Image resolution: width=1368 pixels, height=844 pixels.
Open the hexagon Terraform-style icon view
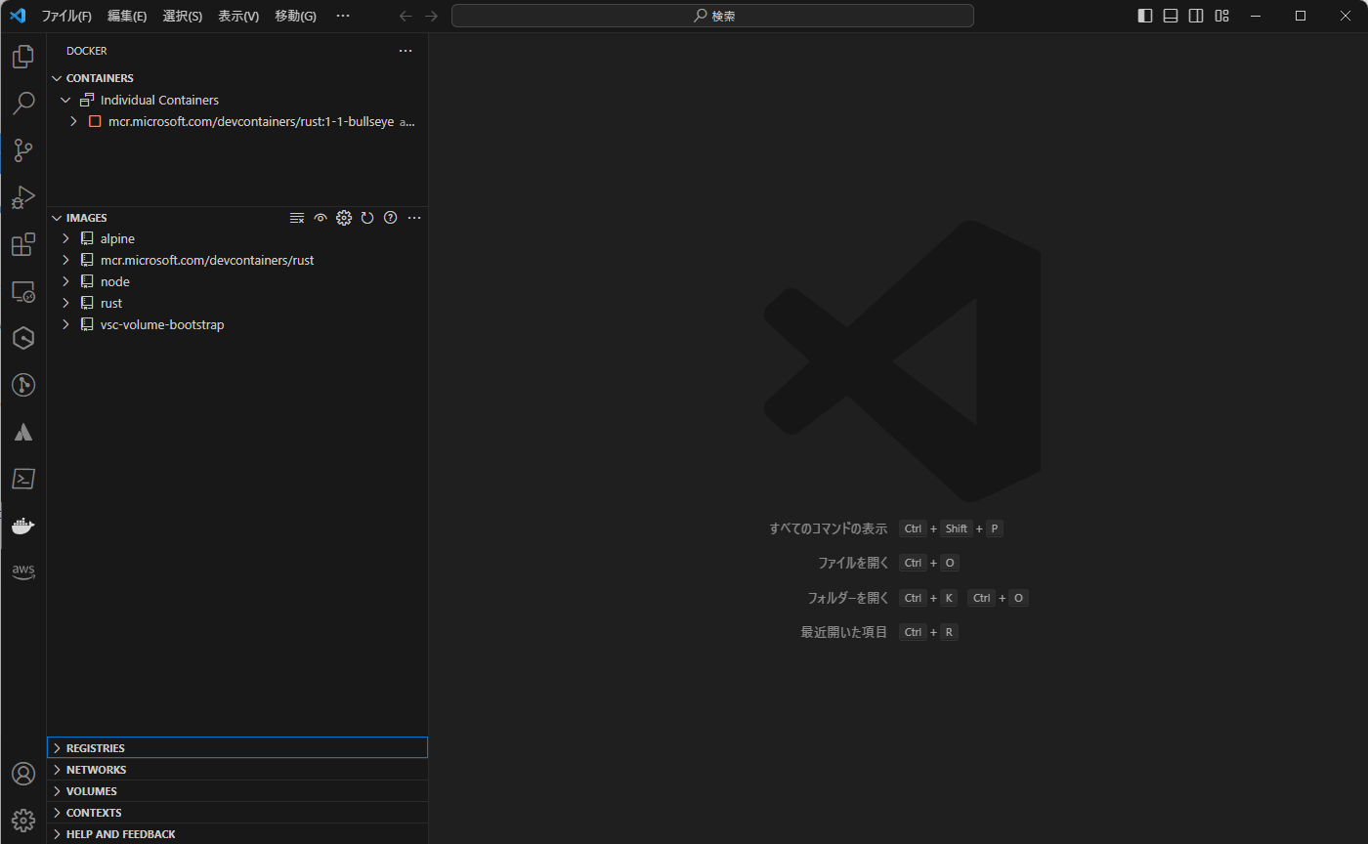point(22,338)
